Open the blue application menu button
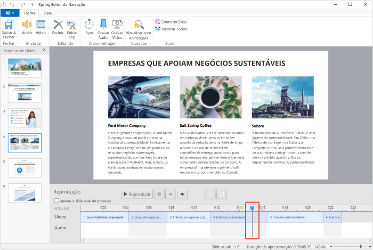The image size is (373, 250). [x=10, y=13]
